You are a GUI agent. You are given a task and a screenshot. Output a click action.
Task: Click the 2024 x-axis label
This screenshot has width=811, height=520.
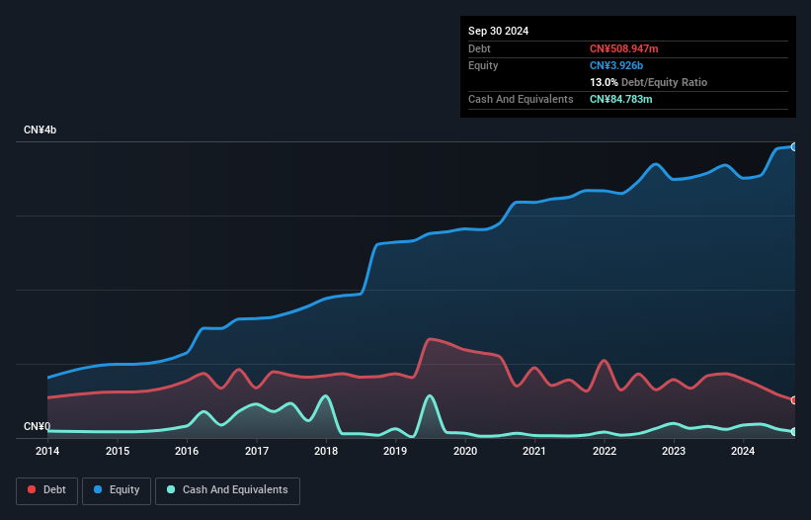pos(743,451)
